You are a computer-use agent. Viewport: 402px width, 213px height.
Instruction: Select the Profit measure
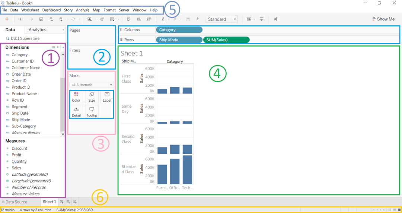[16, 155]
